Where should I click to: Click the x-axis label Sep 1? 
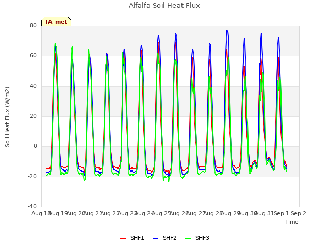(x=282, y=213)
